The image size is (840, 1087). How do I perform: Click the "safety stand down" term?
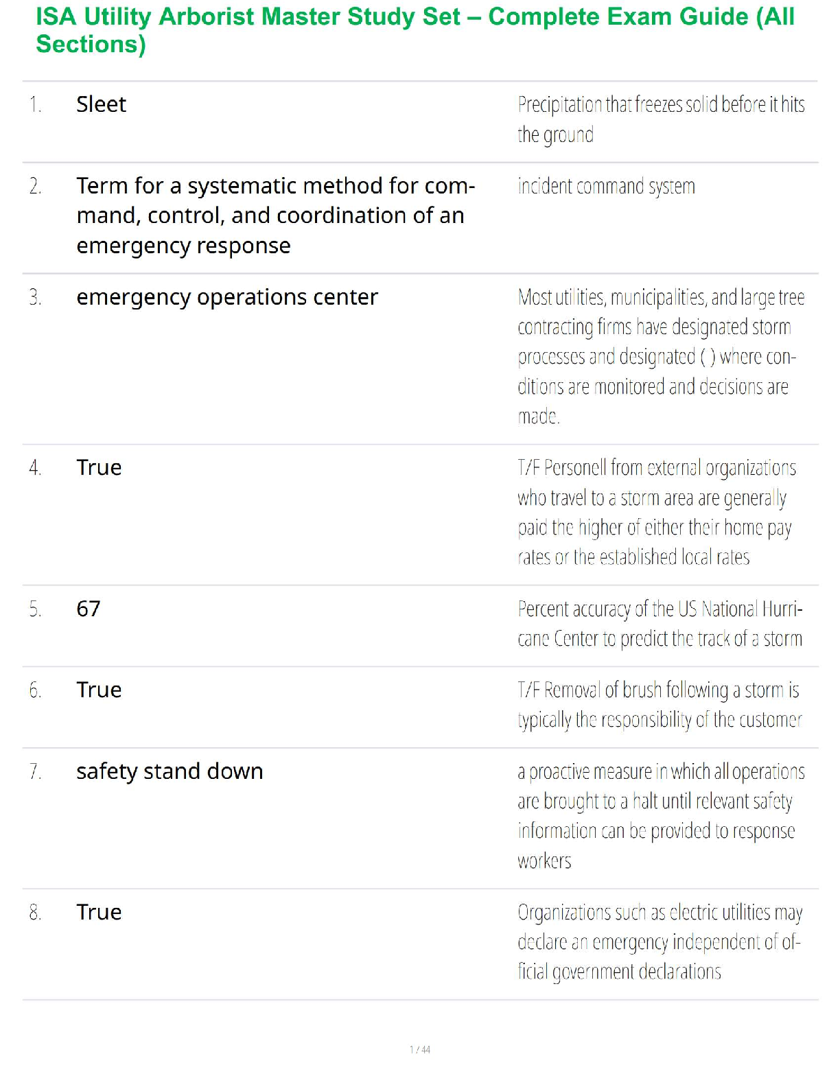click(x=170, y=771)
